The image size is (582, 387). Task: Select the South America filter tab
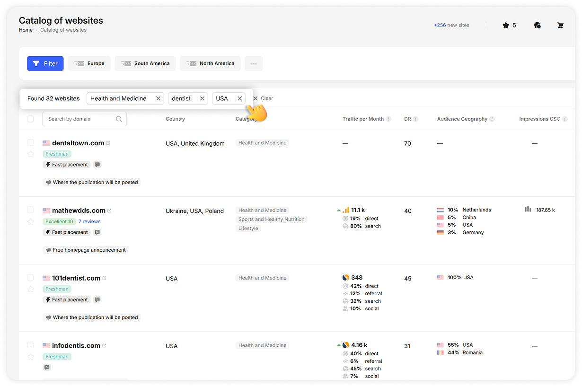(x=145, y=63)
